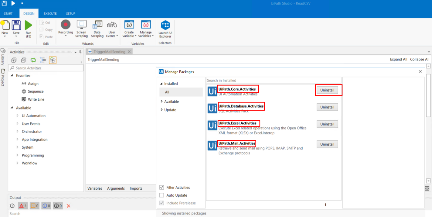Viewport: 432px width, 217px height.
Task: Click the Save file icon
Action: pos(16,25)
